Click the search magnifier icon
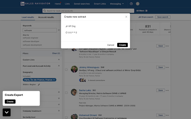Screen dimensions: 191x119 click(45, 11)
